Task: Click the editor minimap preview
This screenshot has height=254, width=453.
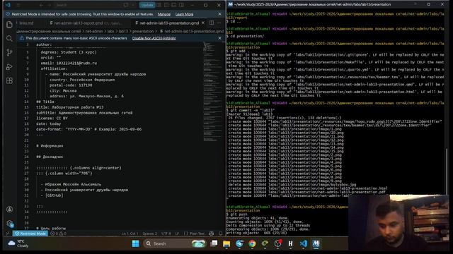Action: click(x=212, y=92)
